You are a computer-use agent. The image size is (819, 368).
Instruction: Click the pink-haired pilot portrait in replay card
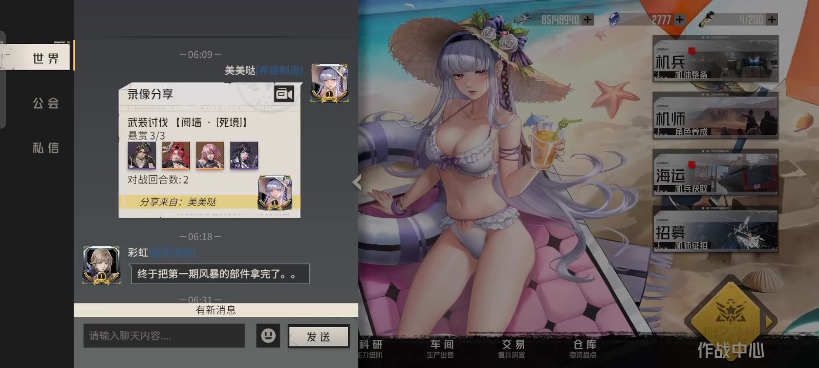[210, 155]
